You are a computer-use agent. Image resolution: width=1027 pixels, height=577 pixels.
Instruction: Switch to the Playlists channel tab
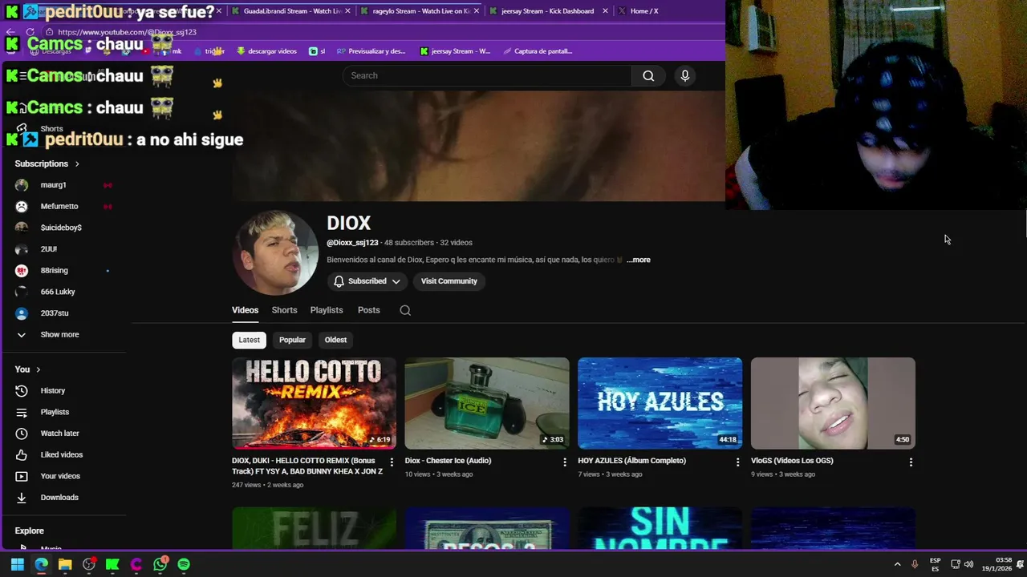point(327,310)
